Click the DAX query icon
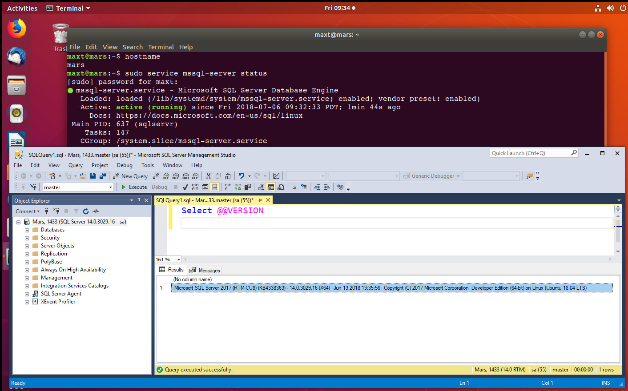 coord(195,176)
